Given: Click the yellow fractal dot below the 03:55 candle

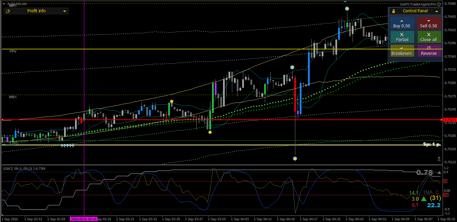Looking at the screenshot, I should pyautogui.click(x=210, y=132).
